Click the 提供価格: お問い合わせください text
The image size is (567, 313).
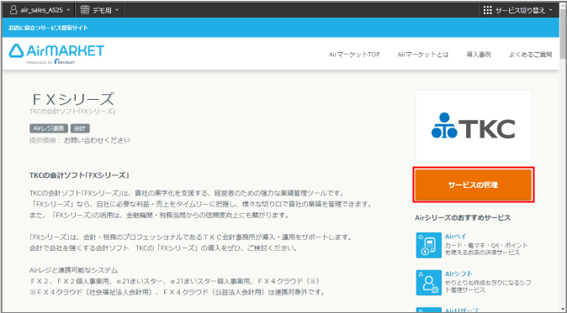pos(80,140)
